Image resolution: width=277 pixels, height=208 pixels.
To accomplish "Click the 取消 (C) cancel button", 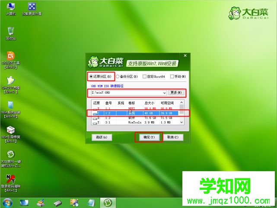I will click(x=173, y=137).
